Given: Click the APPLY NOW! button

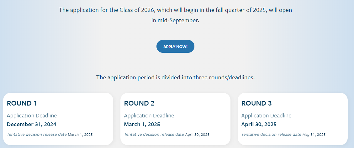Looking at the screenshot, I should (x=175, y=46).
